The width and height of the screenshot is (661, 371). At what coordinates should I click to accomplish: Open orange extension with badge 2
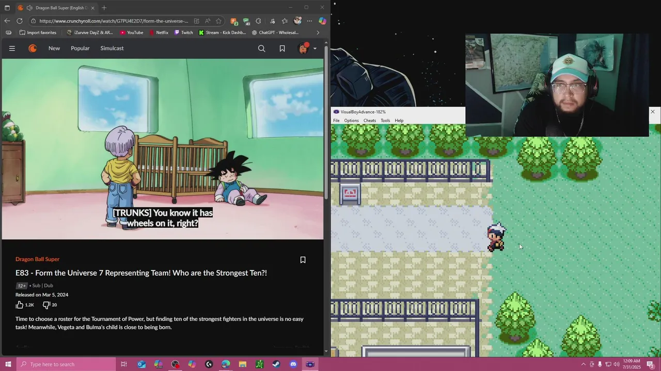[234, 21]
